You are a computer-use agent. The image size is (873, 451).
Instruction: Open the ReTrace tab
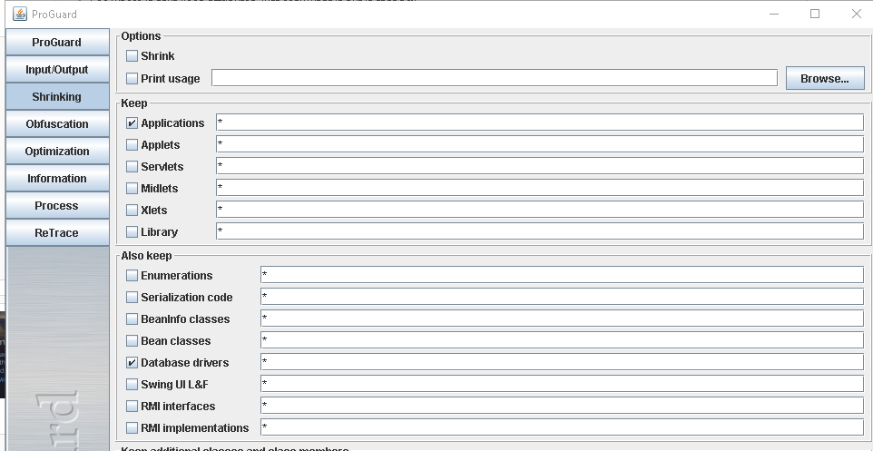pyautogui.click(x=57, y=233)
